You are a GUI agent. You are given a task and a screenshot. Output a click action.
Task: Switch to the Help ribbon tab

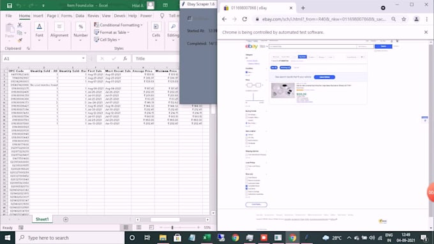pyautogui.click(x=132, y=16)
